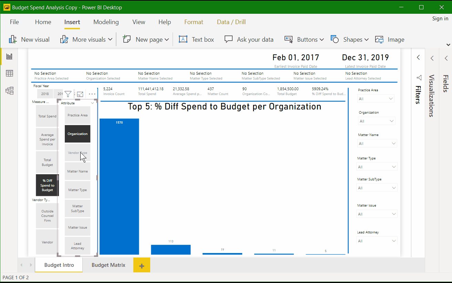
Task: Click the Ask your data button
Action: coord(249,40)
